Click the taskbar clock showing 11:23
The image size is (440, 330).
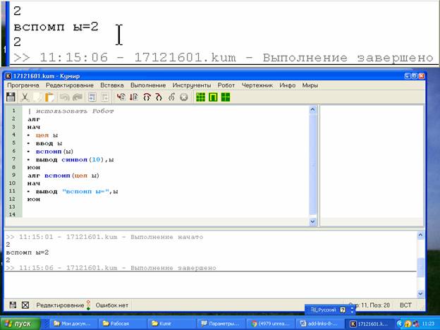point(427,324)
